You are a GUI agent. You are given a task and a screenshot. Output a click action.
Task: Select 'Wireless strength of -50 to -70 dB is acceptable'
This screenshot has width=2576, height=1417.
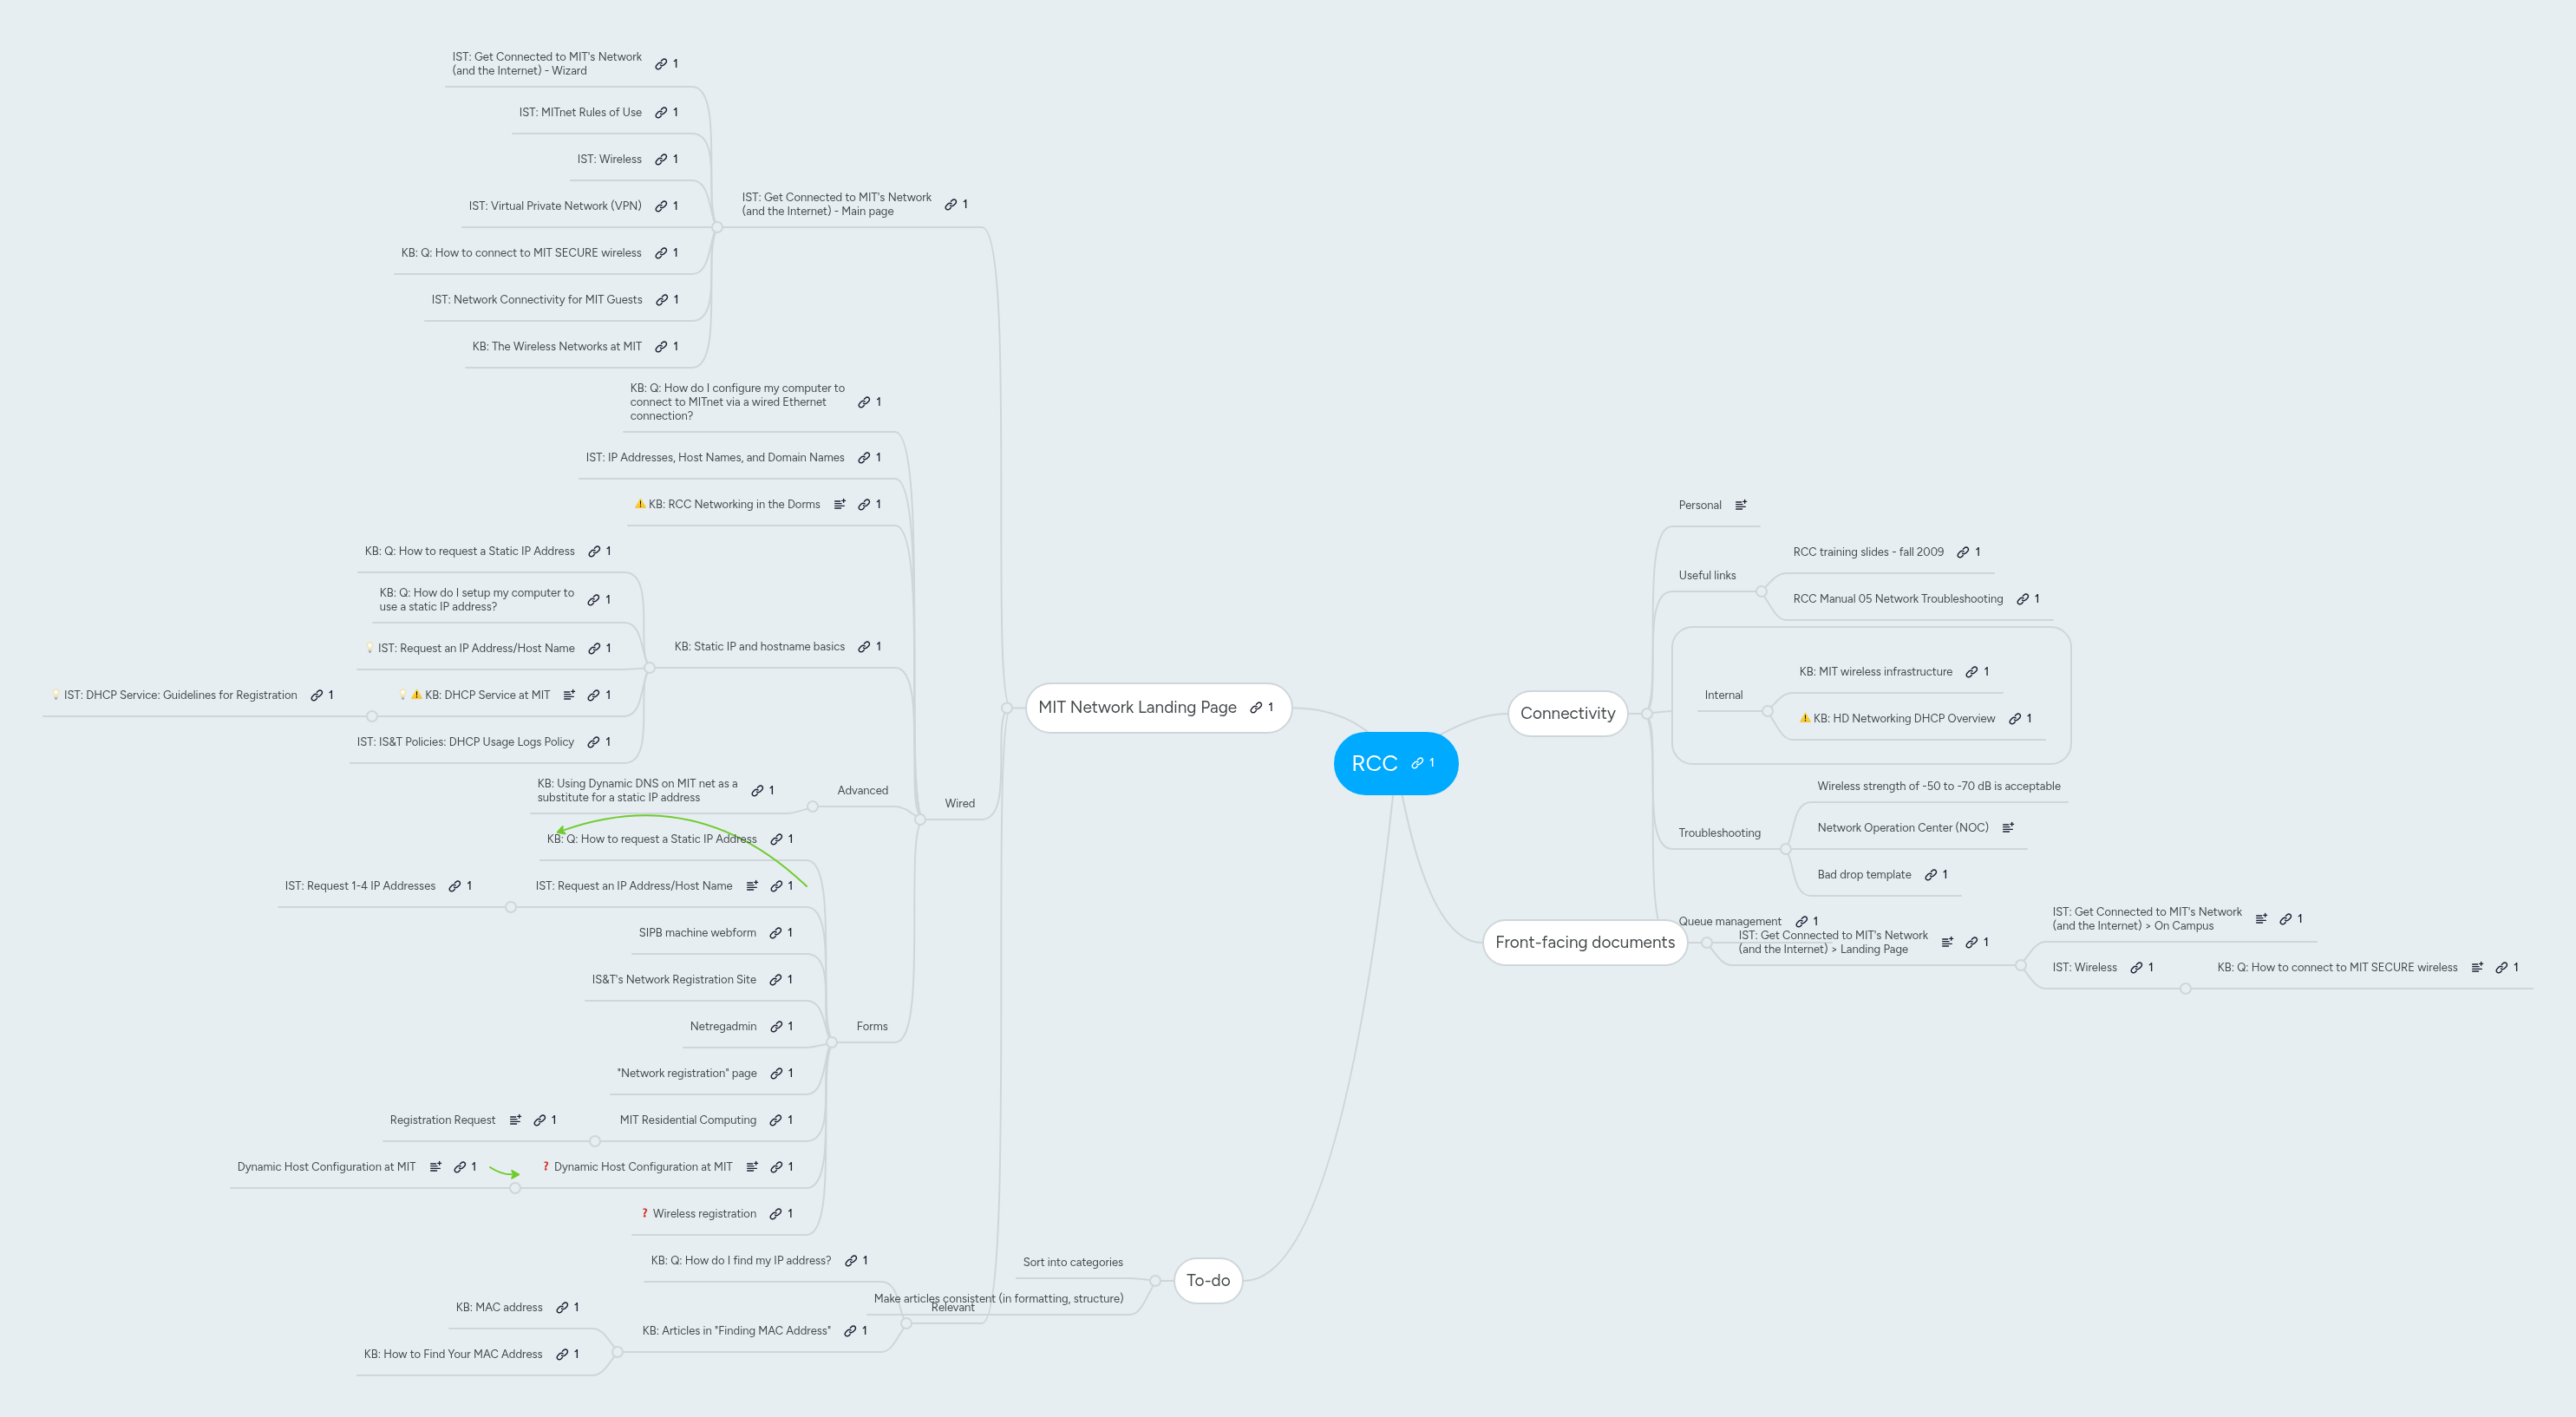pyautogui.click(x=1938, y=786)
